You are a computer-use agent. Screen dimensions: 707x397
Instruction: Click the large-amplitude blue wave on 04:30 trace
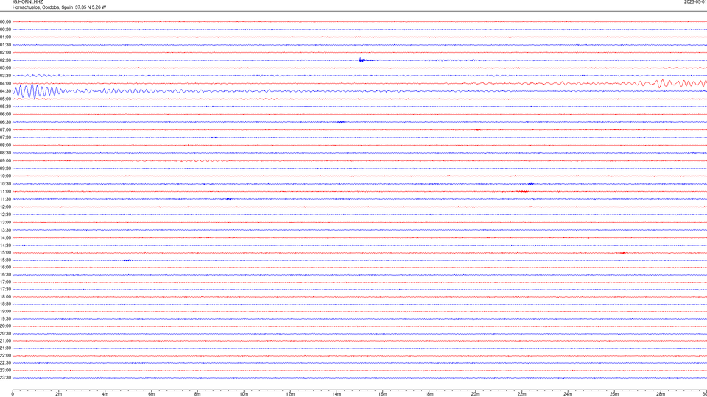tap(38, 91)
